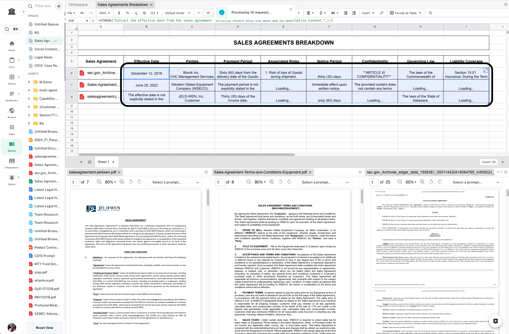Click the page number field in sec.gov PDF viewer
Image resolution: width=509 pixels, height=334 pixels.
click(374, 182)
